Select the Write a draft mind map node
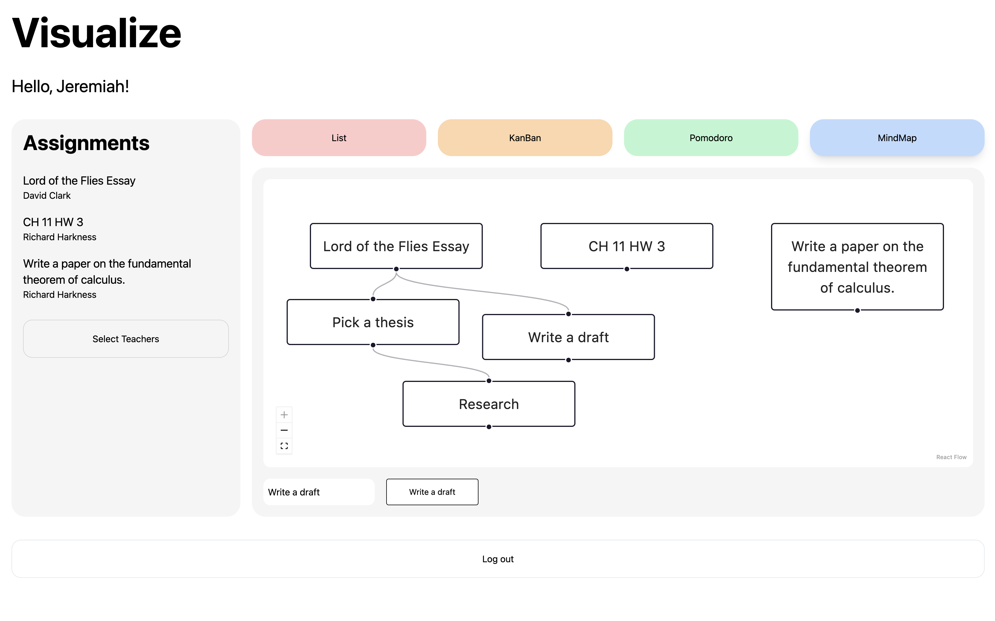Viewport: 995px width, 621px height. pos(568,337)
